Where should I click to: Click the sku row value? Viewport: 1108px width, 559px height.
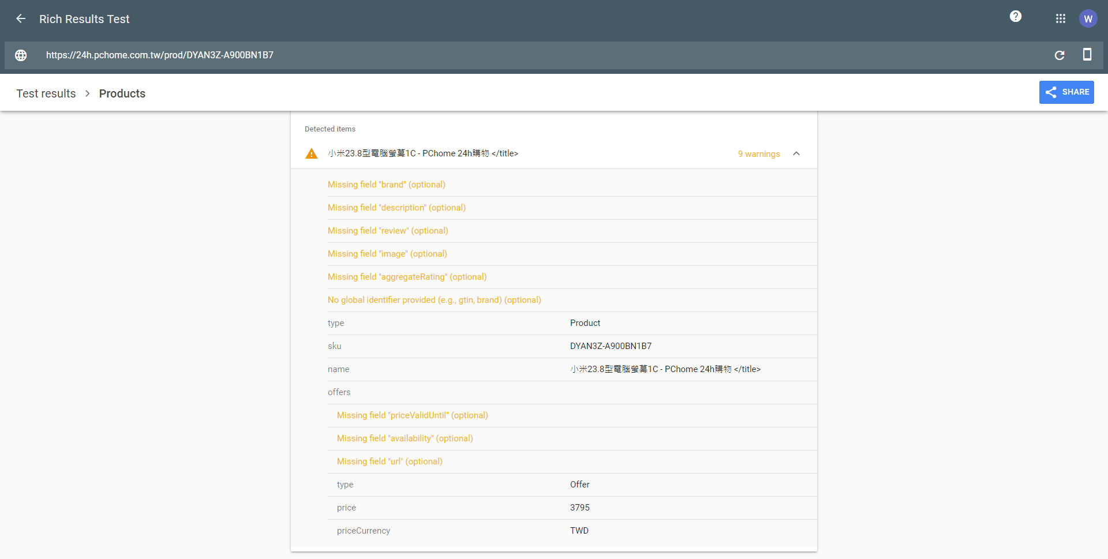coord(611,346)
